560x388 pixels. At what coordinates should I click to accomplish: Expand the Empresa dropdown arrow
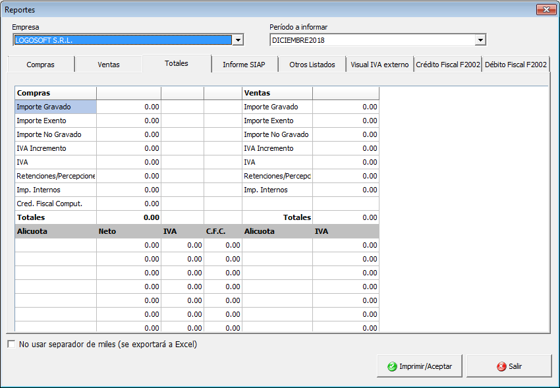(238, 40)
